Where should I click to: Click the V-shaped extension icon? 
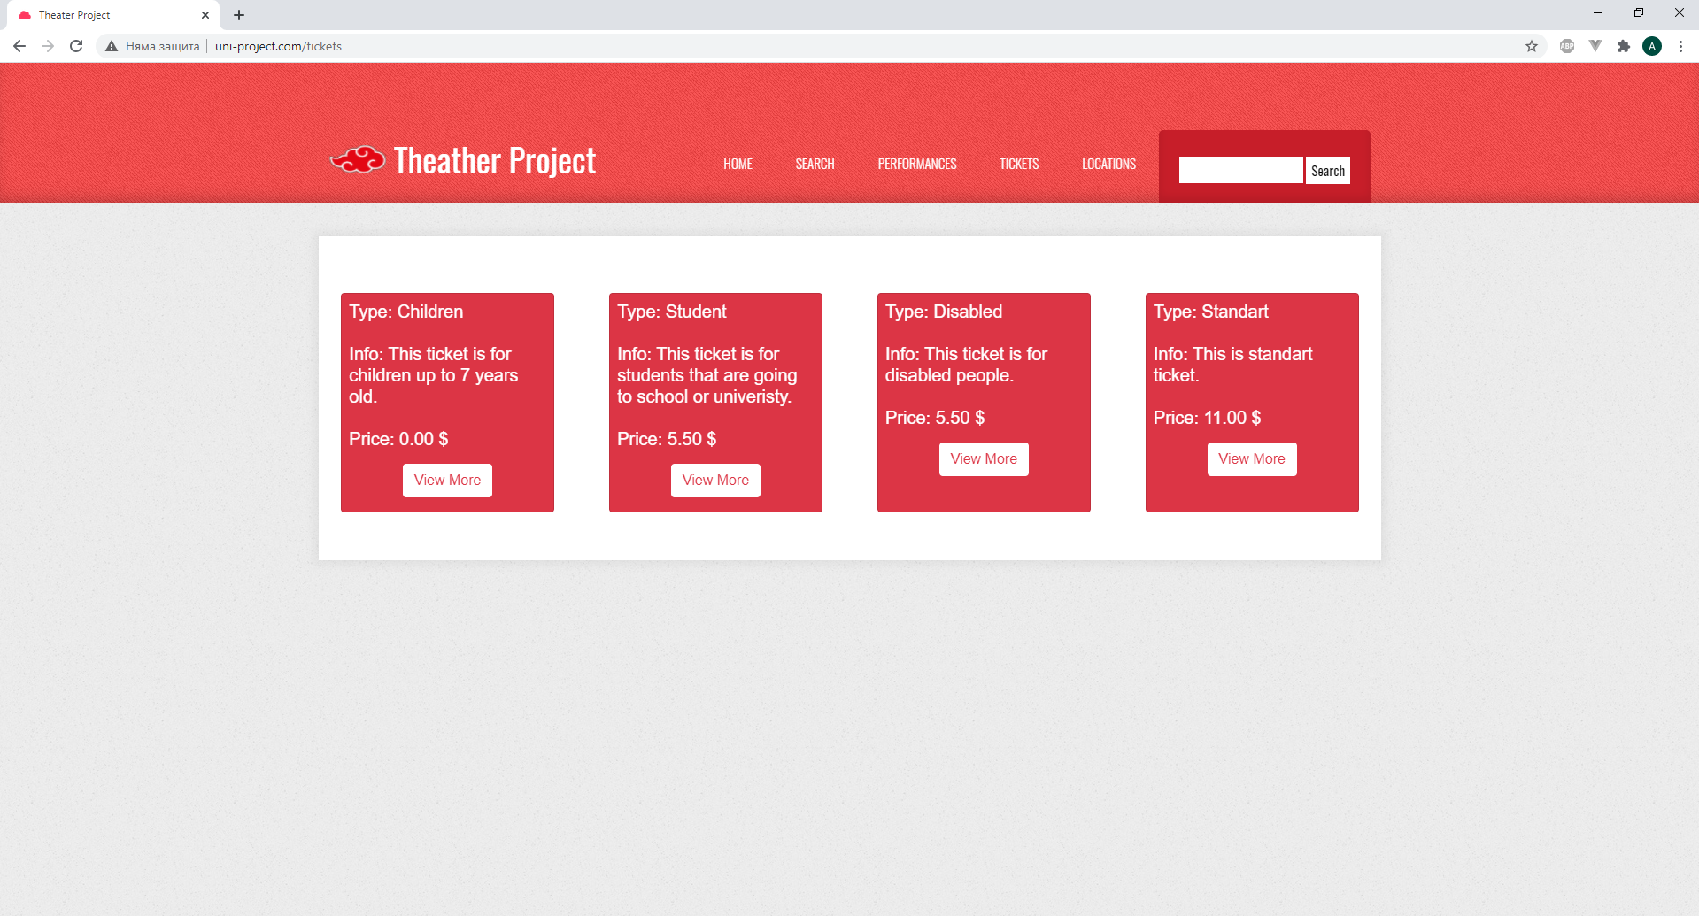point(1595,46)
